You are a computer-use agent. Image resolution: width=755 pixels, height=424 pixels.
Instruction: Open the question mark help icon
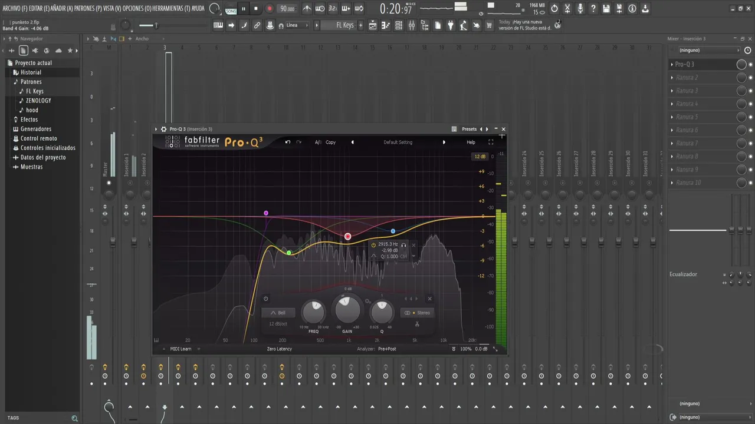click(593, 9)
